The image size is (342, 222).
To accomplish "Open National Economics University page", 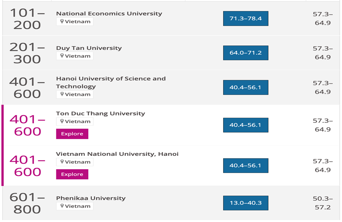I will pyautogui.click(x=109, y=13).
